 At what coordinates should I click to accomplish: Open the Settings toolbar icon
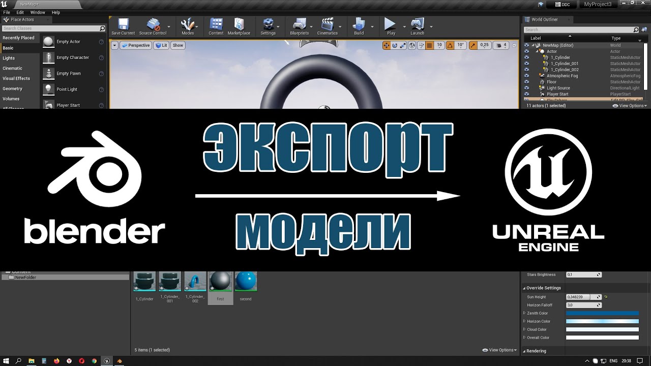coord(268,26)
